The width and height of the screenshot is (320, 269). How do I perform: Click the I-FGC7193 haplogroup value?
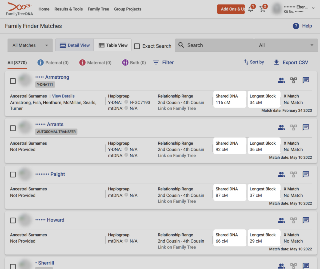(140, 102)
